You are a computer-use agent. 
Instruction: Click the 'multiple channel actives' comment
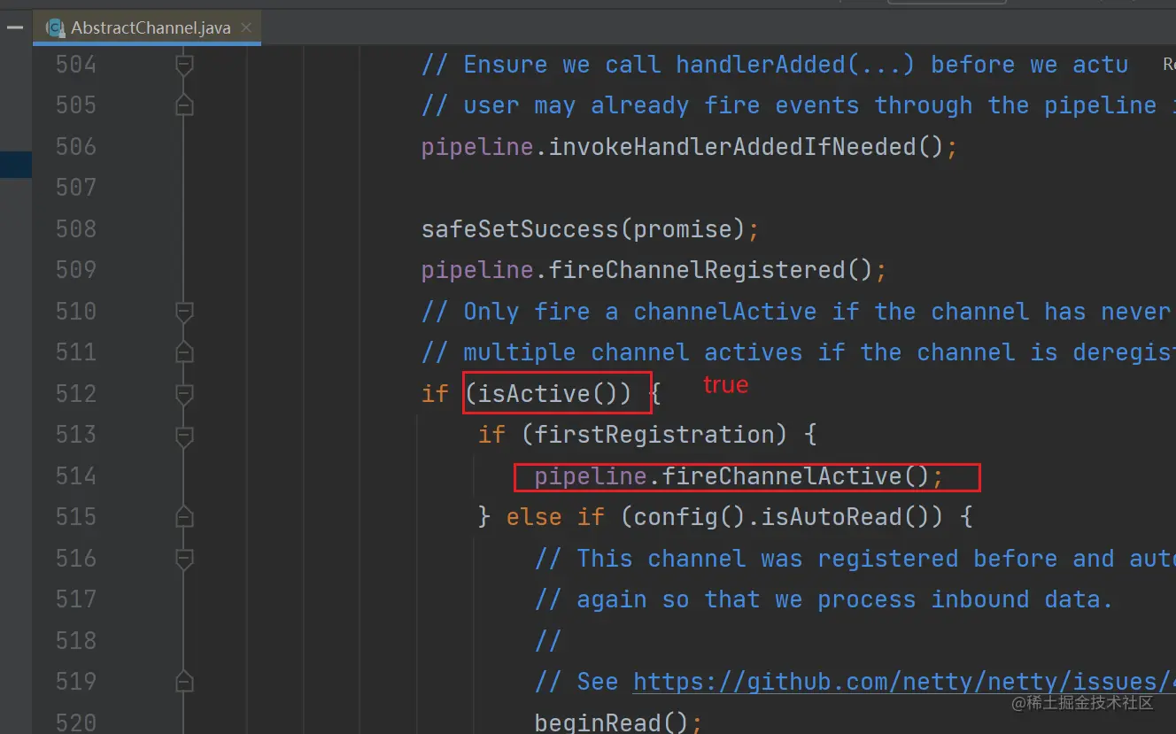click(x=797, y=352)
